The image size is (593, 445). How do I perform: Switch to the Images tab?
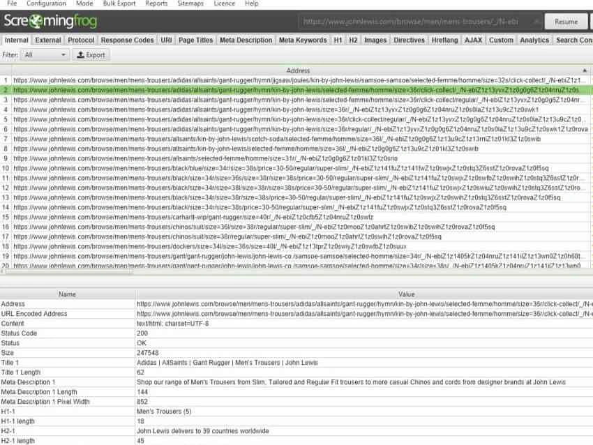tap(375, 40)
